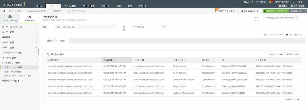The width and height of the screenshot is (308, 110).
Task: Open the サーバー監査 tab
Action: point(89,6)
